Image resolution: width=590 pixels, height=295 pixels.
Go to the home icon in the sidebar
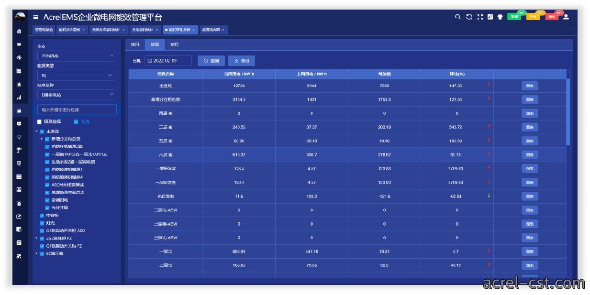(19, 32)
